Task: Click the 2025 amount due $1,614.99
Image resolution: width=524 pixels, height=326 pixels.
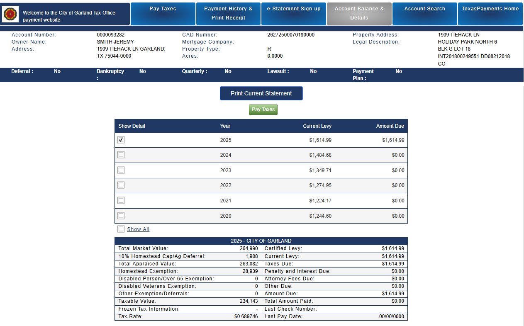Action: [x=393, y=140]
